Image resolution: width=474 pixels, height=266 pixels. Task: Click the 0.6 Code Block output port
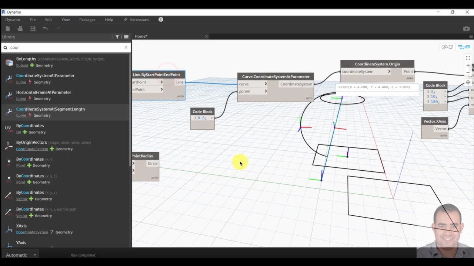click(212, 118)
